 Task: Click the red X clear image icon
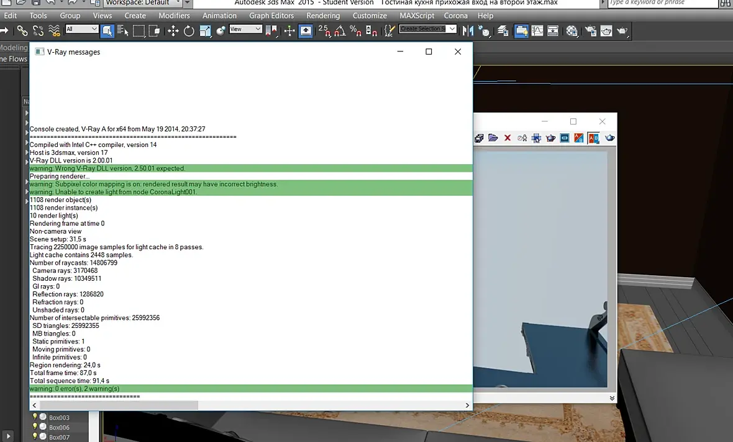point(508,138)
